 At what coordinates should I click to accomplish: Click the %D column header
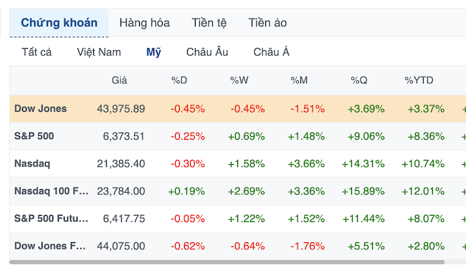coord(179,80)
